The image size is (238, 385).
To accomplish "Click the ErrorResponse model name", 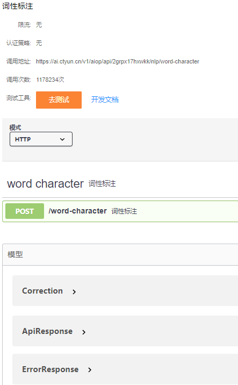I will (51, 369).
